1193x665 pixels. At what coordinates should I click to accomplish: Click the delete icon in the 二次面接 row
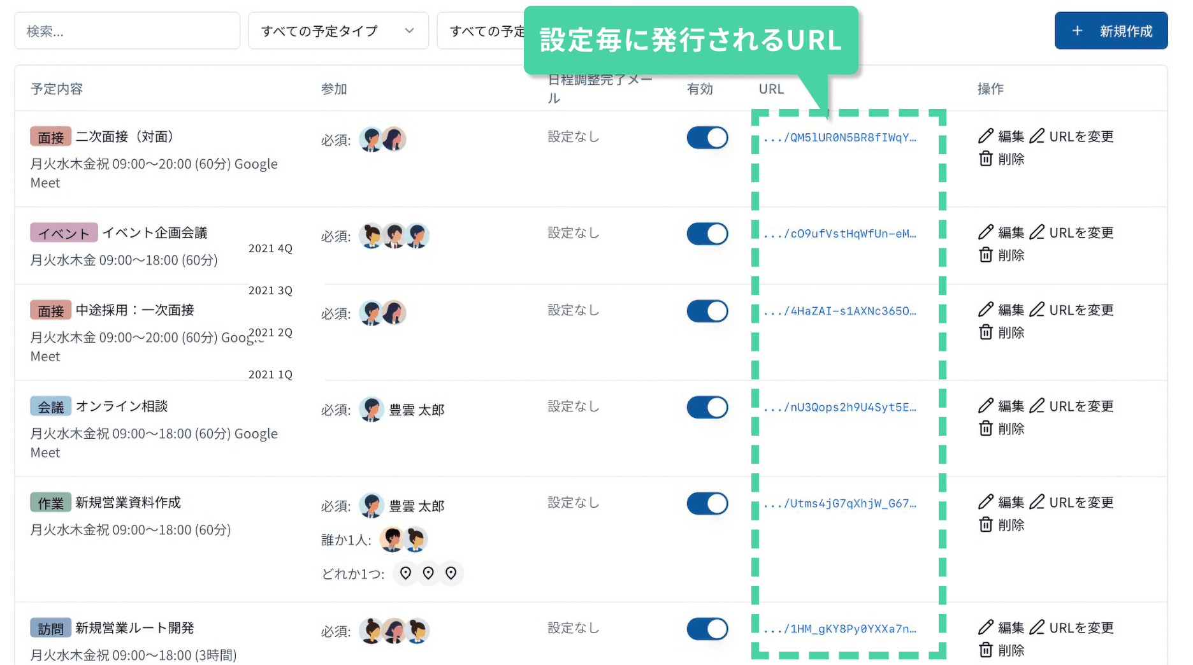click(x=986, y=159)
